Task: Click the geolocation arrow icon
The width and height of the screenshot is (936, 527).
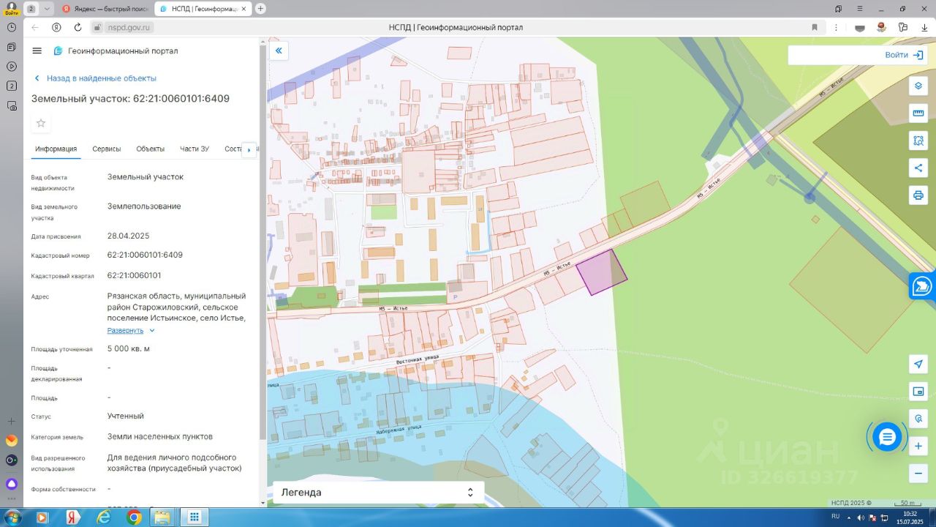Action: [918, 364]
